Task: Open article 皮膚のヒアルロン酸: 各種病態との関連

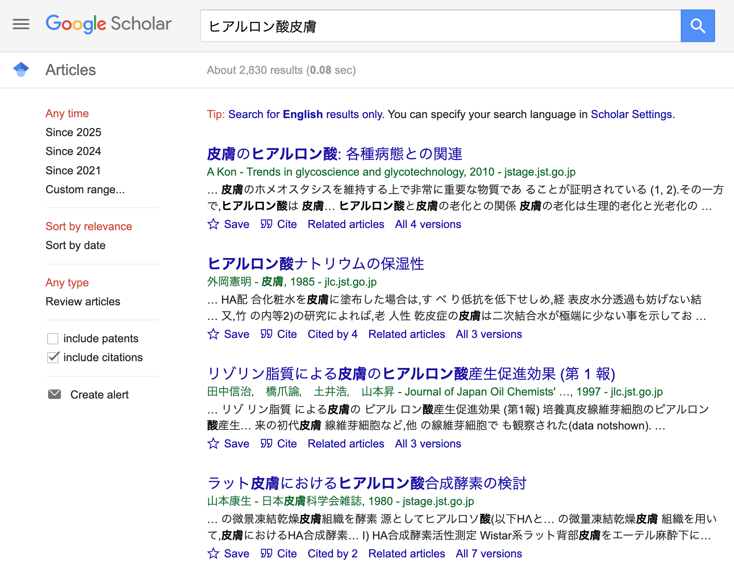Action: 334,154
